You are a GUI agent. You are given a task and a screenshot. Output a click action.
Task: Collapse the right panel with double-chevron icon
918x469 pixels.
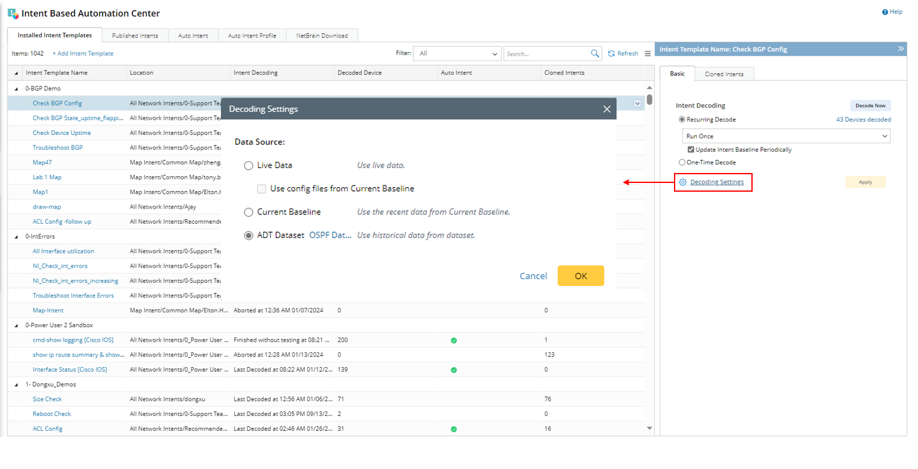[x=901, y=49]
